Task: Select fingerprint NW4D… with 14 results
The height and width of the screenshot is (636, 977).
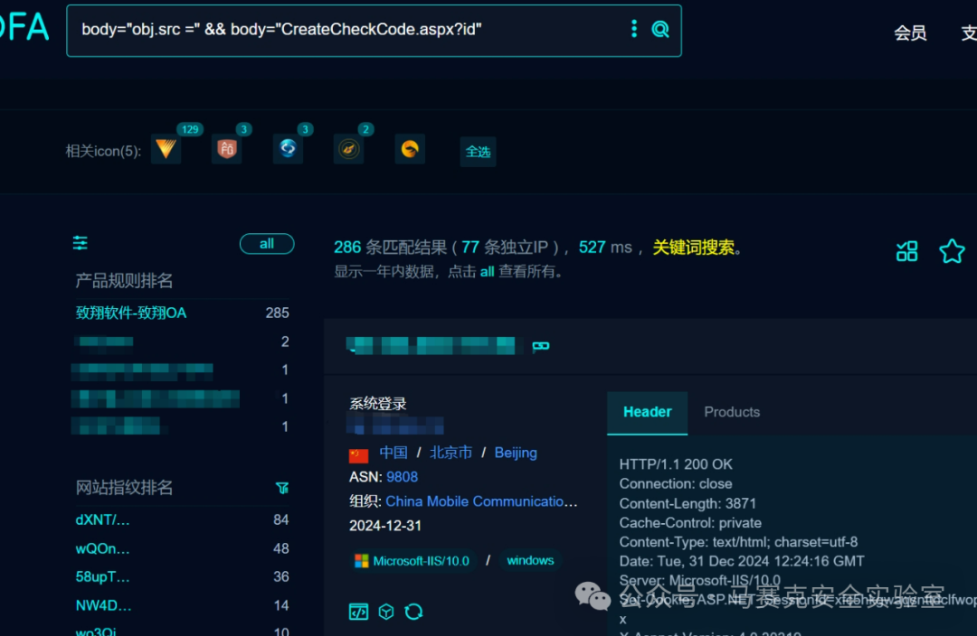Action: coord(103,605)
